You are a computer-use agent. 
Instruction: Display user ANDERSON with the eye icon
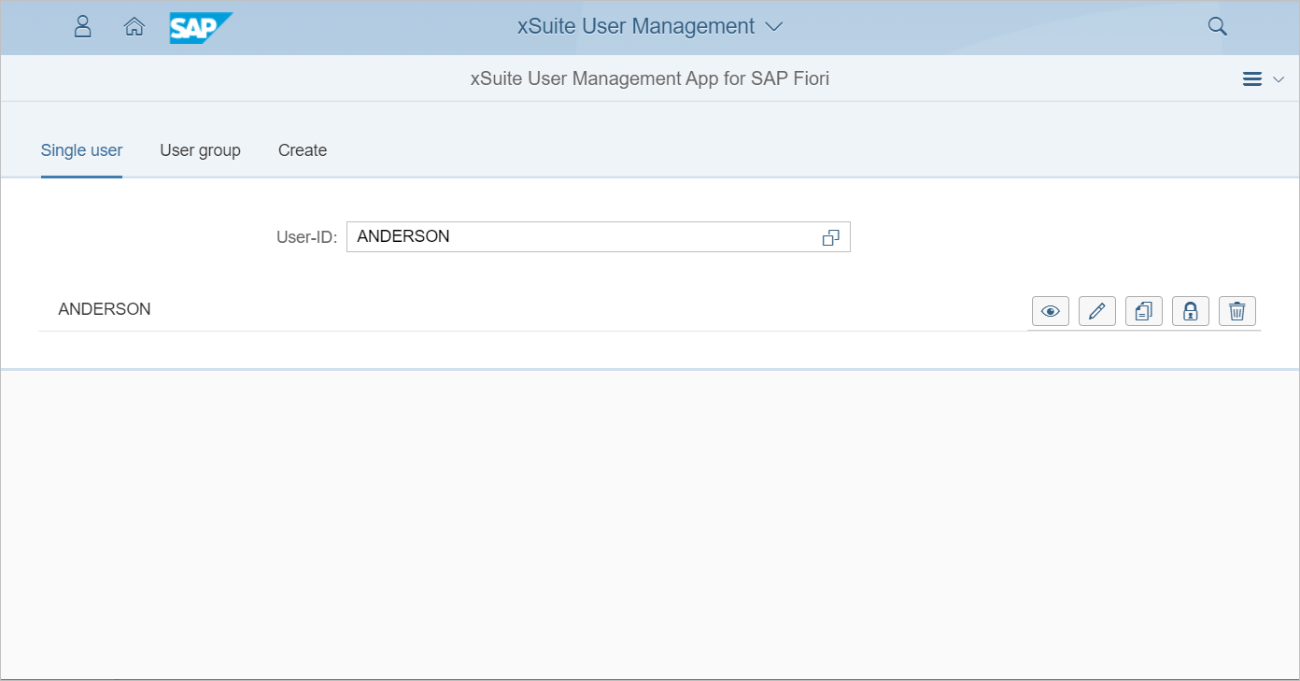point(1051,311)
